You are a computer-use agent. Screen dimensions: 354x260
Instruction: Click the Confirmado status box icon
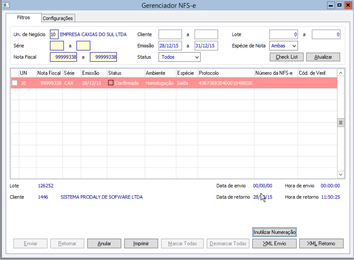coord(111,83)
